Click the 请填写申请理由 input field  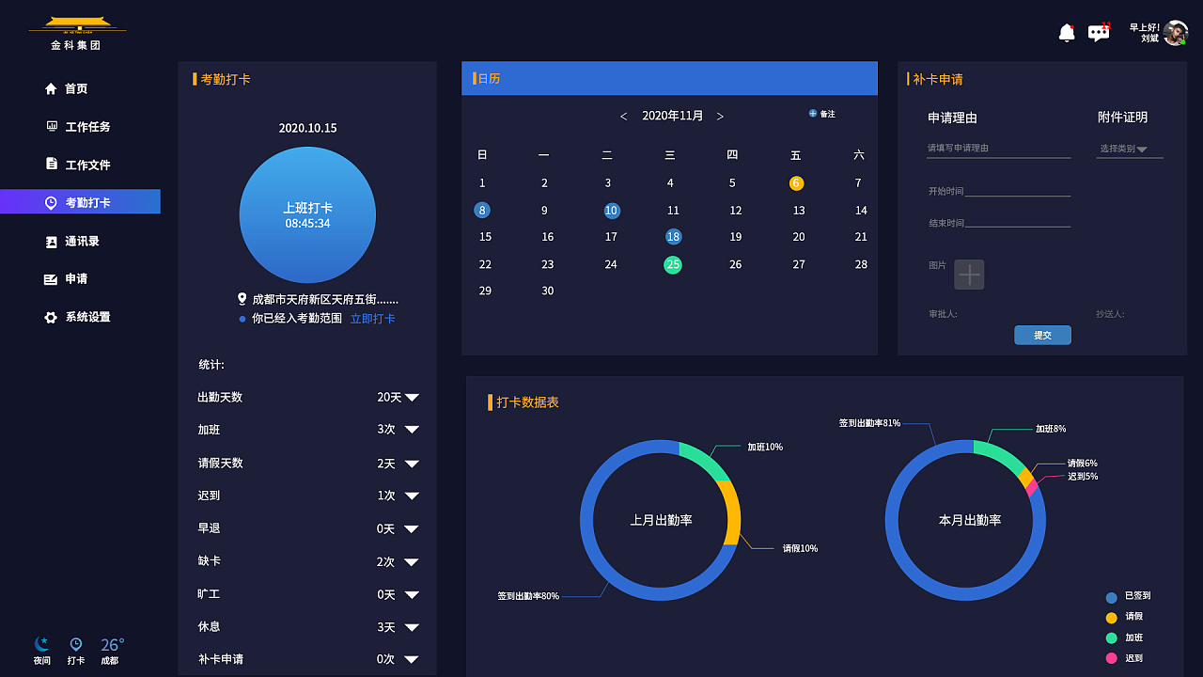point(998,147)
